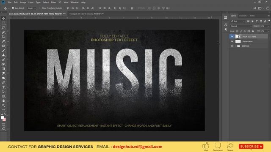This screenshot has height=152, width=271.
Task: Click lock position icon in Layers
Action: pos(245,31)
